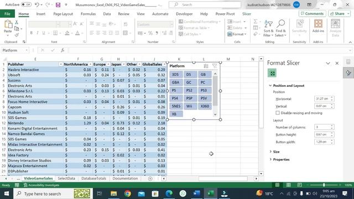Open the Slicer ribbon tab

tap(247, 14)
